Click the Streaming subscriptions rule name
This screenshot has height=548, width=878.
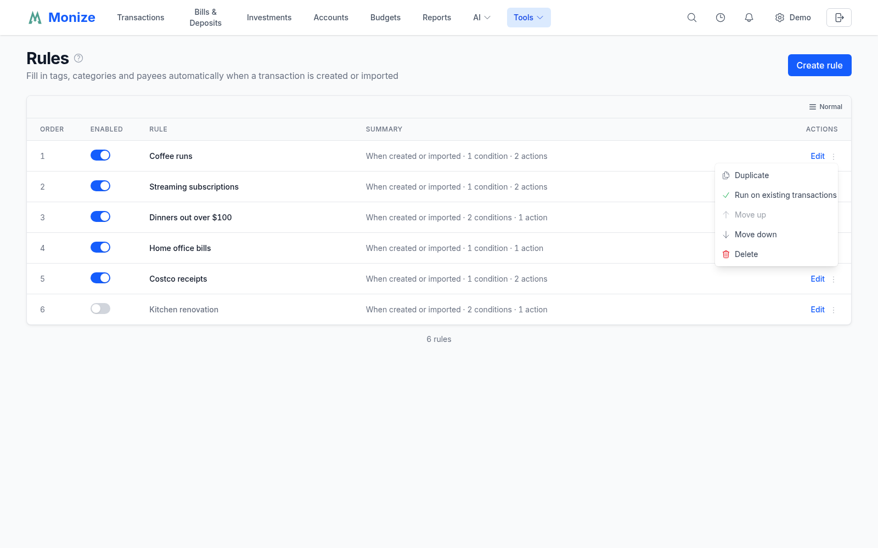[194, 187]
